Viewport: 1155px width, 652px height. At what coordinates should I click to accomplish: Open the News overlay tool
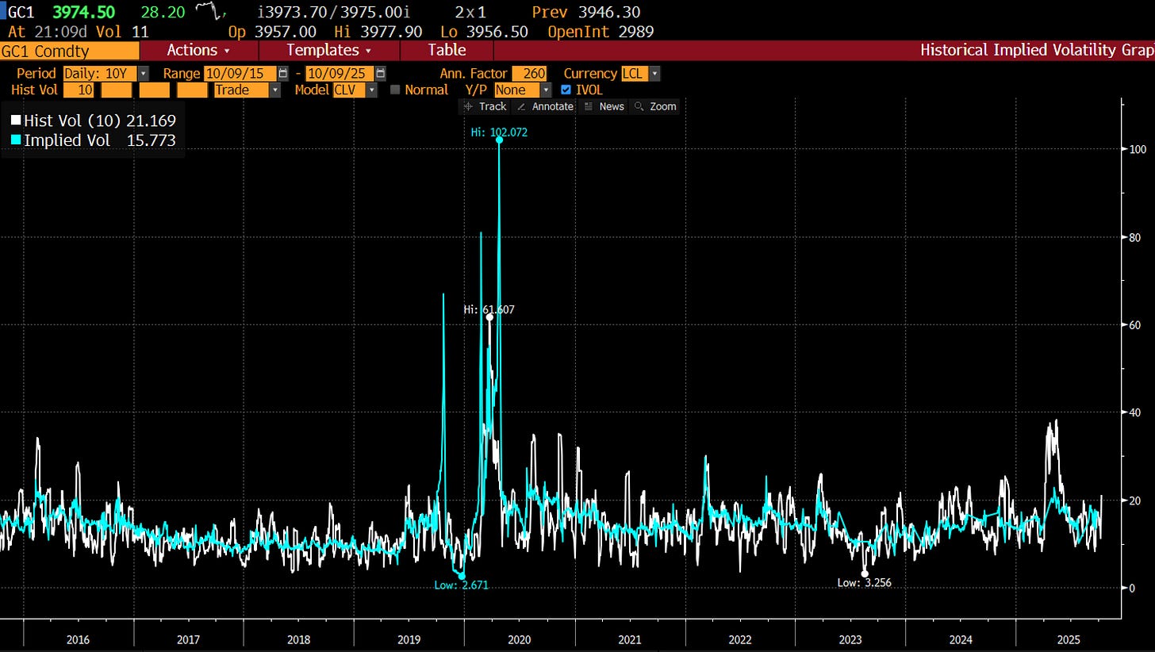point(604,106)
